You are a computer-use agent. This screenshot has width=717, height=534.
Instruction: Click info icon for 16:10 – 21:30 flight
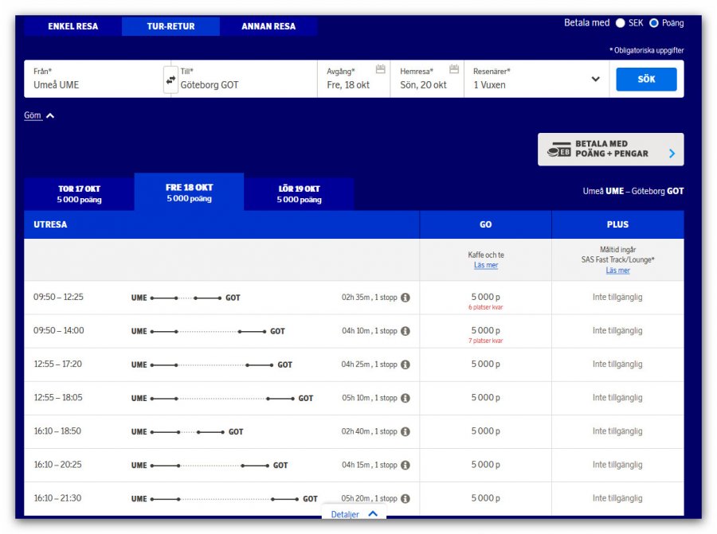pos(406,498)
